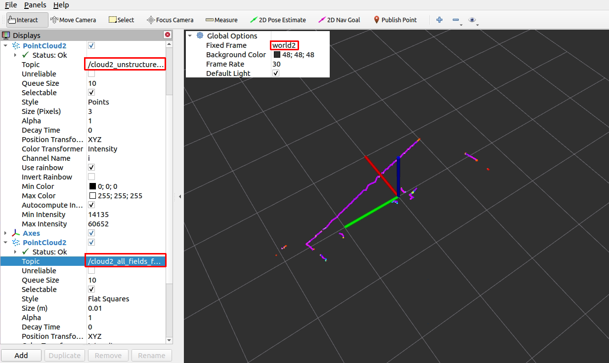Toggle the Use rainbow checkbox

(x=91, y=168)
